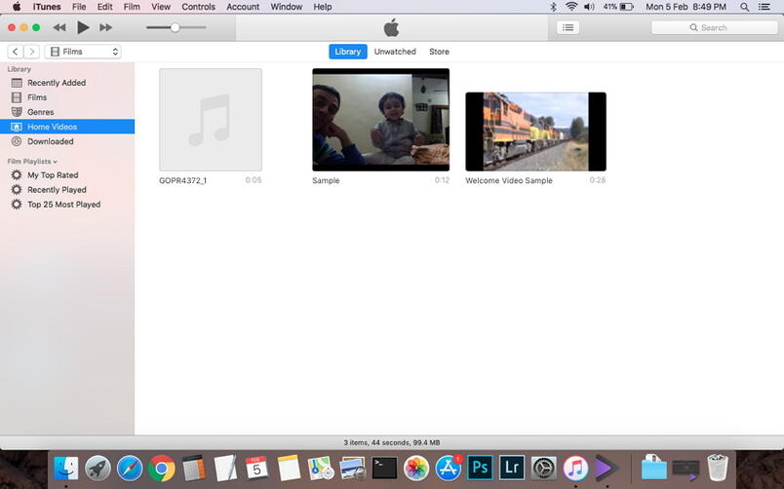The image size is (784, 489).
Task: Open Notes from the dock
Action: pyautogui.click(x=289, y=469)
